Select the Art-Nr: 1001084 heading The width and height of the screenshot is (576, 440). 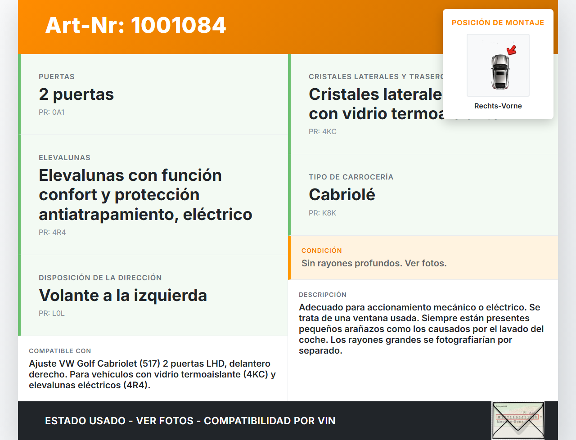click(x=136, y=25)
